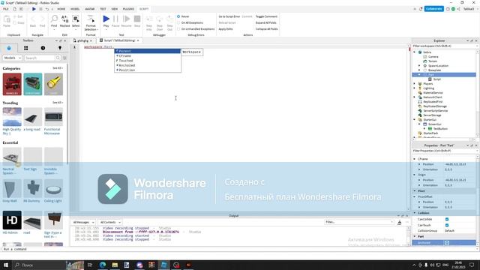Select Anchored in autocomplete list
The height and width of the screenshot is (270, 480).
[148, 65]
